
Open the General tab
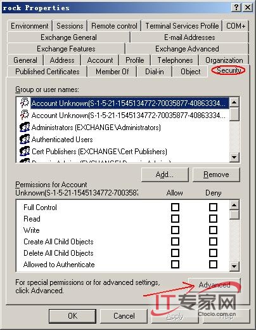click(x=25, y=60)
